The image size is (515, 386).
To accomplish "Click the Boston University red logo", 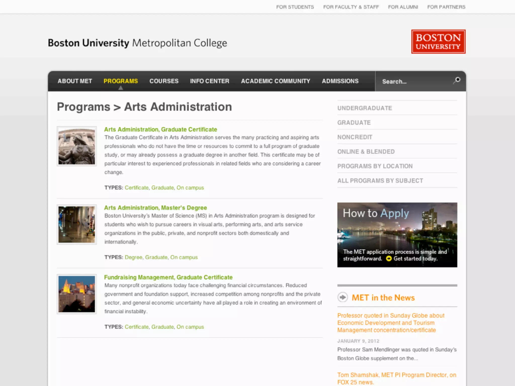I will click(x=438, y=42).
